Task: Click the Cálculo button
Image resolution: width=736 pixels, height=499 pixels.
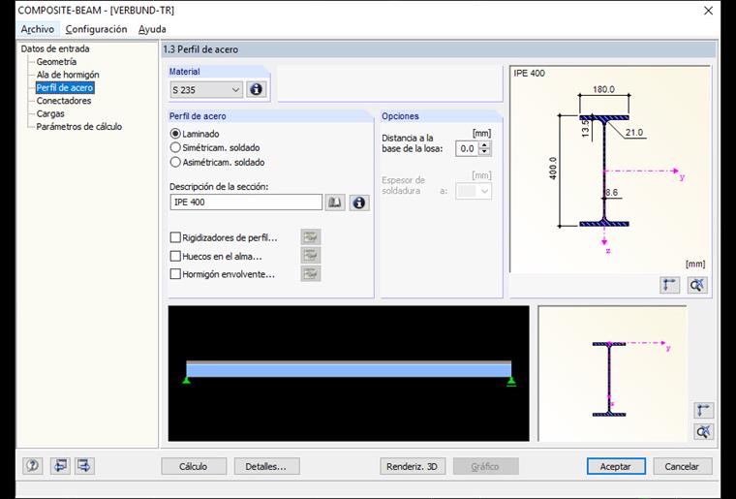Action: tap(194, 466)
